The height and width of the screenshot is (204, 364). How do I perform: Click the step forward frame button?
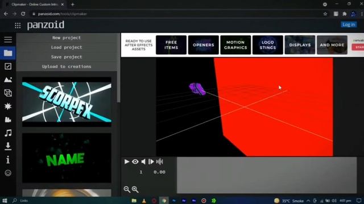[151, 161]
